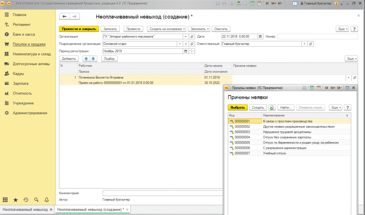Screen dimensions: 365x215
Task: Open the sections grid menu icon
Action: [x=5, y=200]
